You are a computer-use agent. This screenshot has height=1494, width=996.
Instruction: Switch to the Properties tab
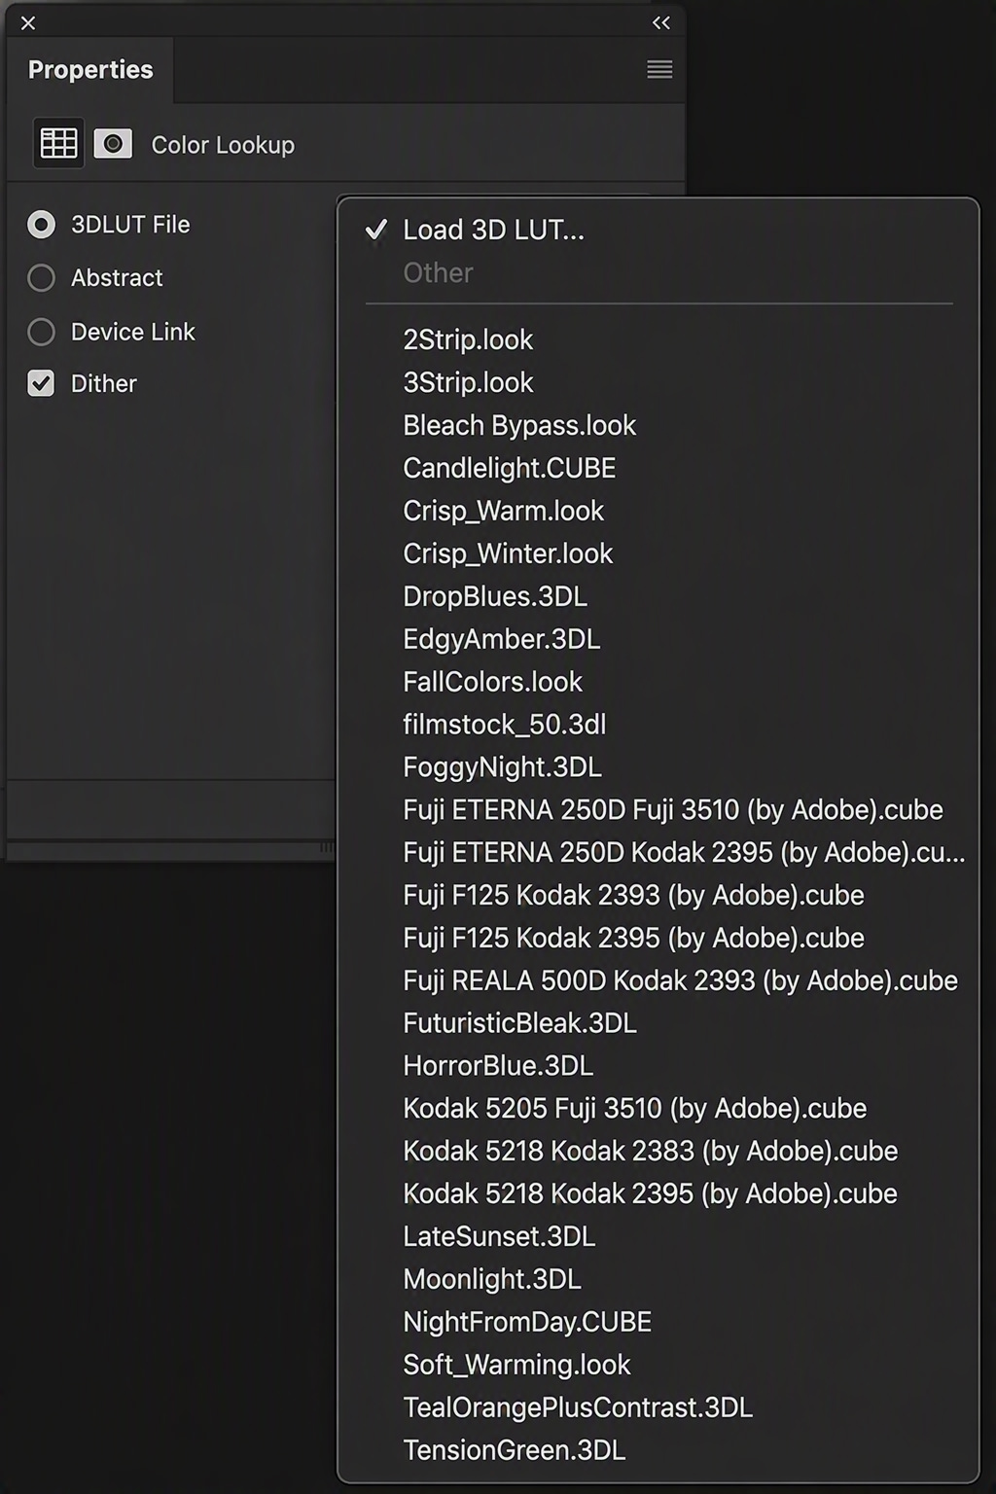(90, 70)
